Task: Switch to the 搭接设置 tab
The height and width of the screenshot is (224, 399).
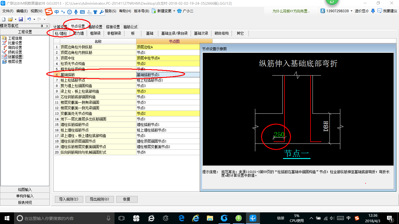Action: pyautogui.click(x=113, y=27)
